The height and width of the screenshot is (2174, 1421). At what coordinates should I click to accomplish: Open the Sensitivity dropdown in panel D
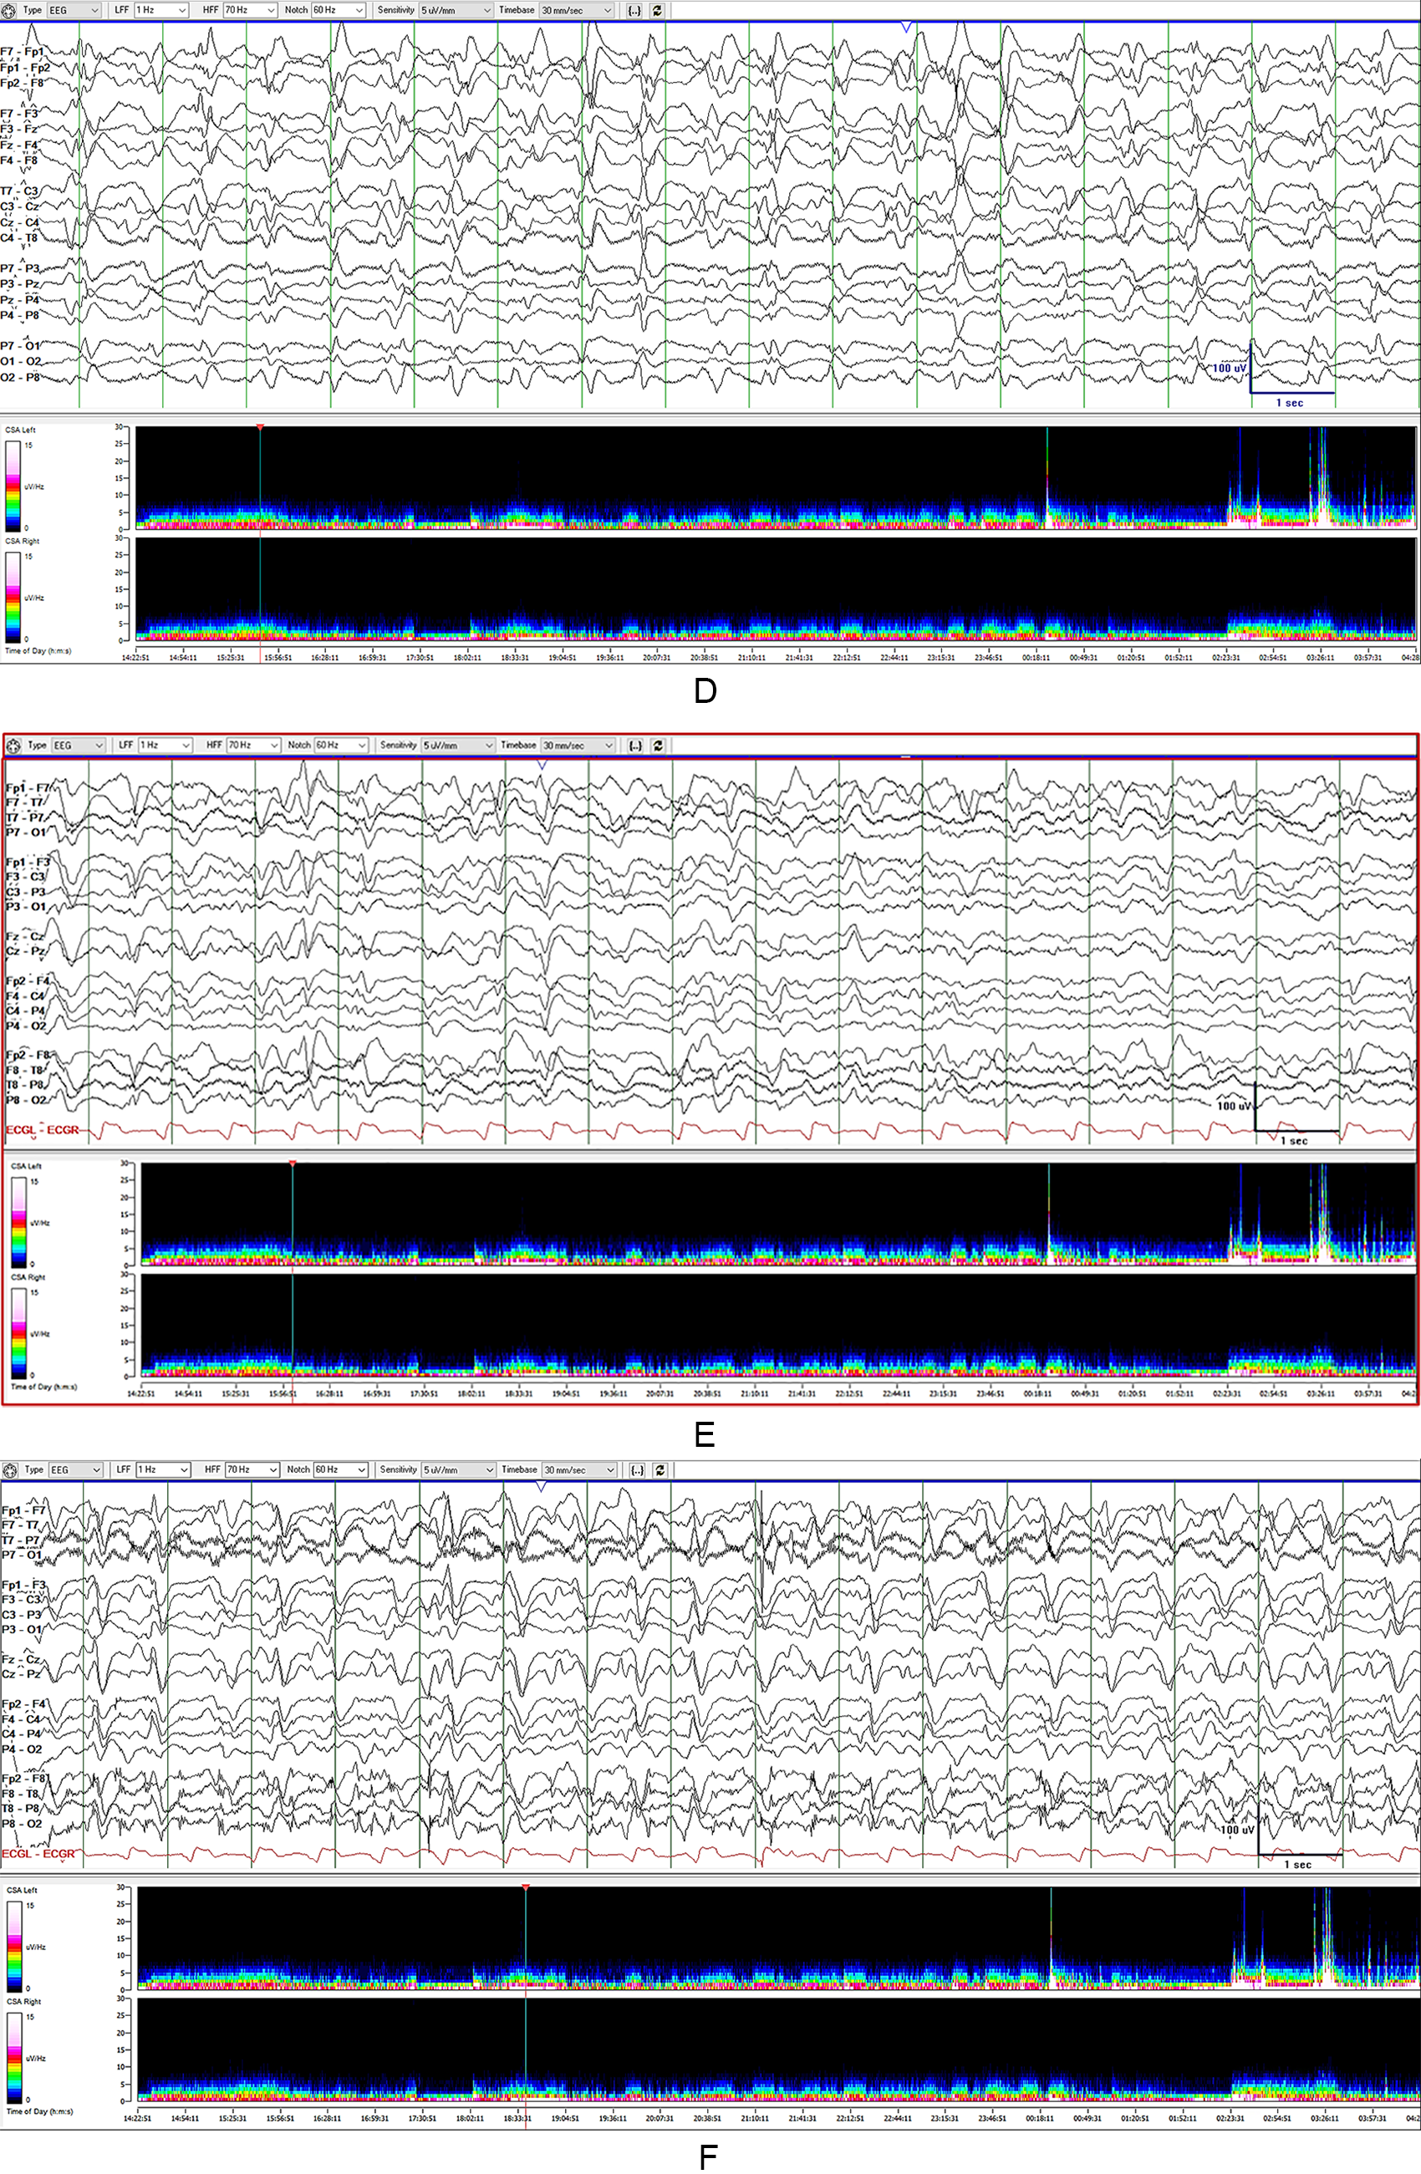pyautogui.click(x=456, y=10)
